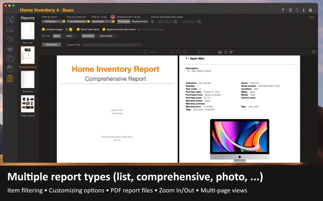The image size is (323, 201).
Task: Open the rooms floor-plan sidebar icon
Action: [x=10, y=29]
